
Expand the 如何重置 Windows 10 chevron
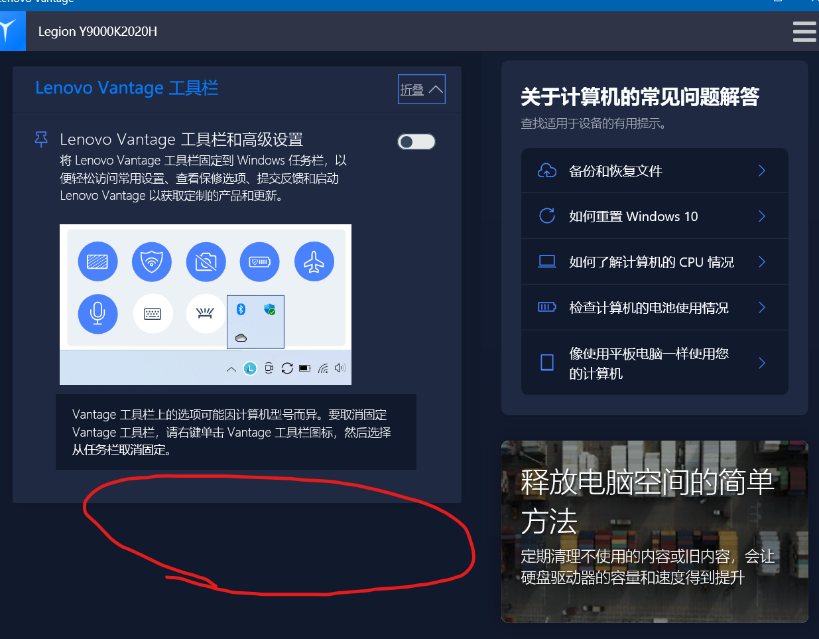coord(762,216)
